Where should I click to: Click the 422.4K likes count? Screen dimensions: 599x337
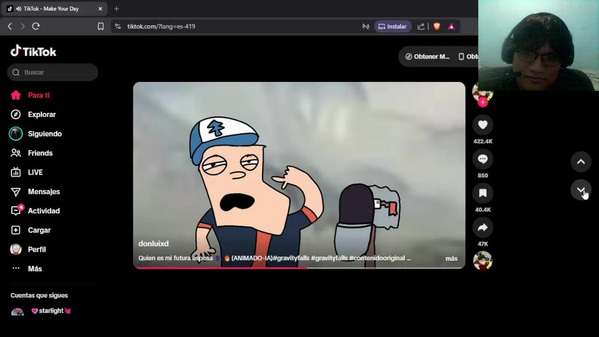point(482,141)
